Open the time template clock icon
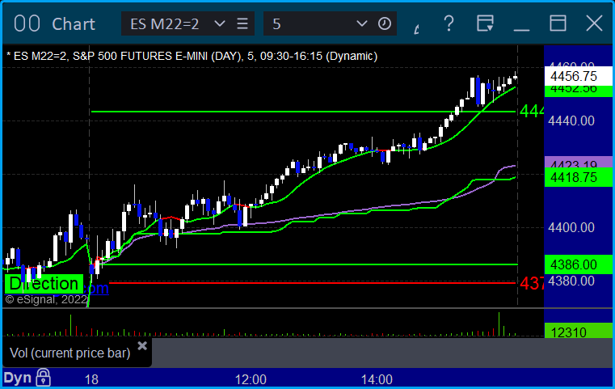The width and height of the screenshot is (615, 389). coord(385,23)
